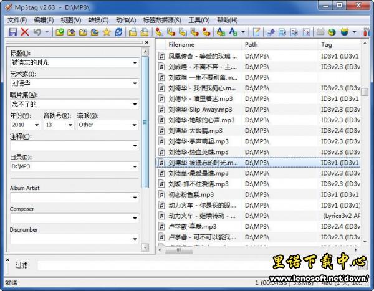
Task: Expand the 唱片集 album dropdown
Action: tap(135, 104)
